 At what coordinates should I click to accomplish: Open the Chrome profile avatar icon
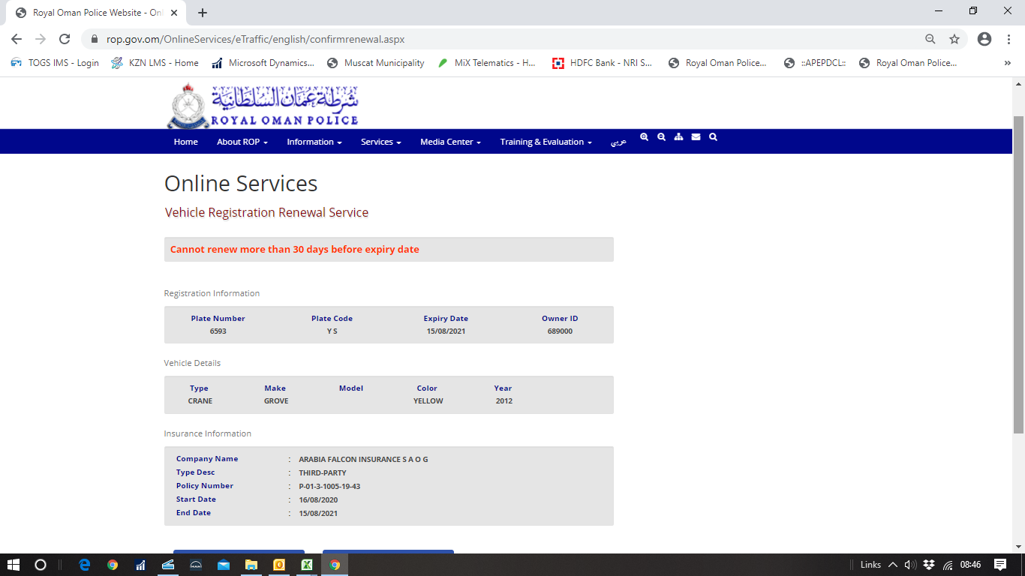984,39
